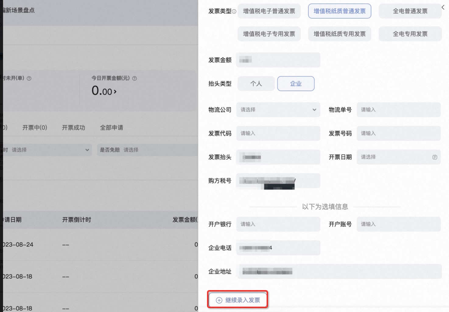Select 增值税纸质专用发票 invoice type
The image size is (449, 312).
pyautogui.click(x=340, y=34)
